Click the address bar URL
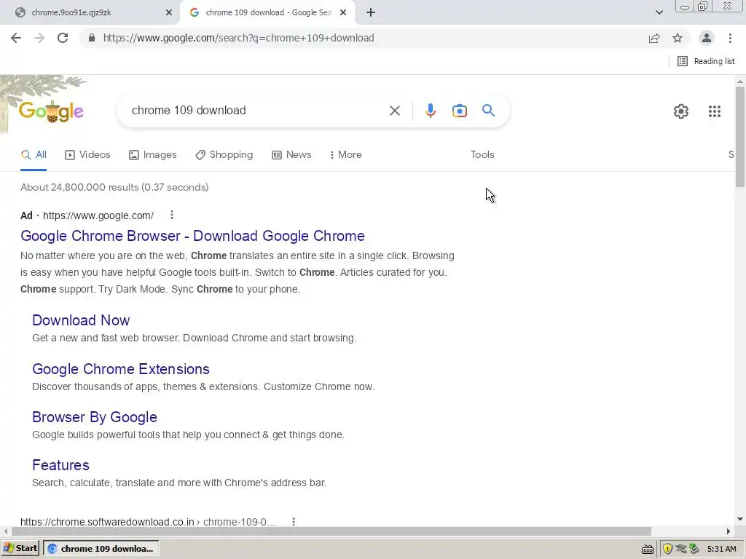Screen dimensions: 746x559 pyautogui.click(x=238, y=38)
